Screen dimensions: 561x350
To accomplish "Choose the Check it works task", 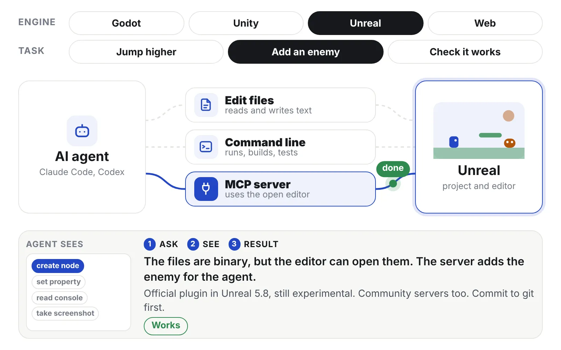I will [465, 52].
